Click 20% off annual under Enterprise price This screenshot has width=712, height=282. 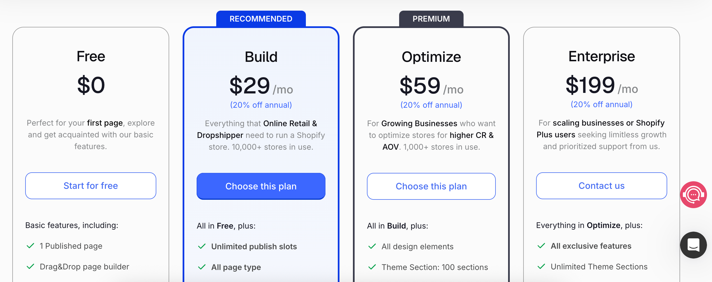click(602, 104)
